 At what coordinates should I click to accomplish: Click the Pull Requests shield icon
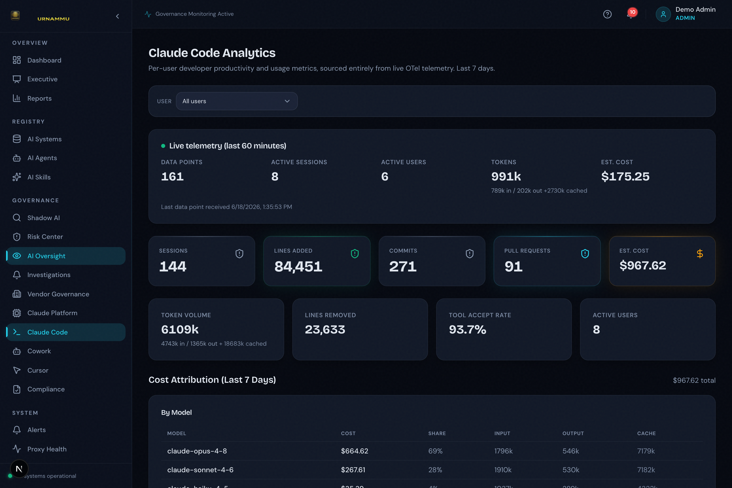[x=585, y=254]
